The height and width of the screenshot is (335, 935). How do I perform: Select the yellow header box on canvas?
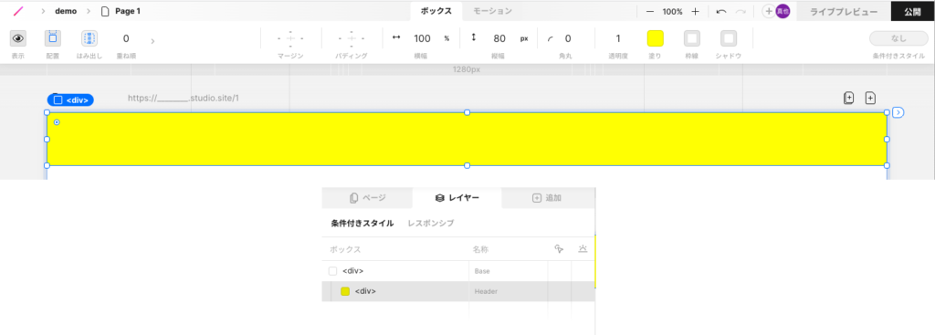click(x=467, y=139)
